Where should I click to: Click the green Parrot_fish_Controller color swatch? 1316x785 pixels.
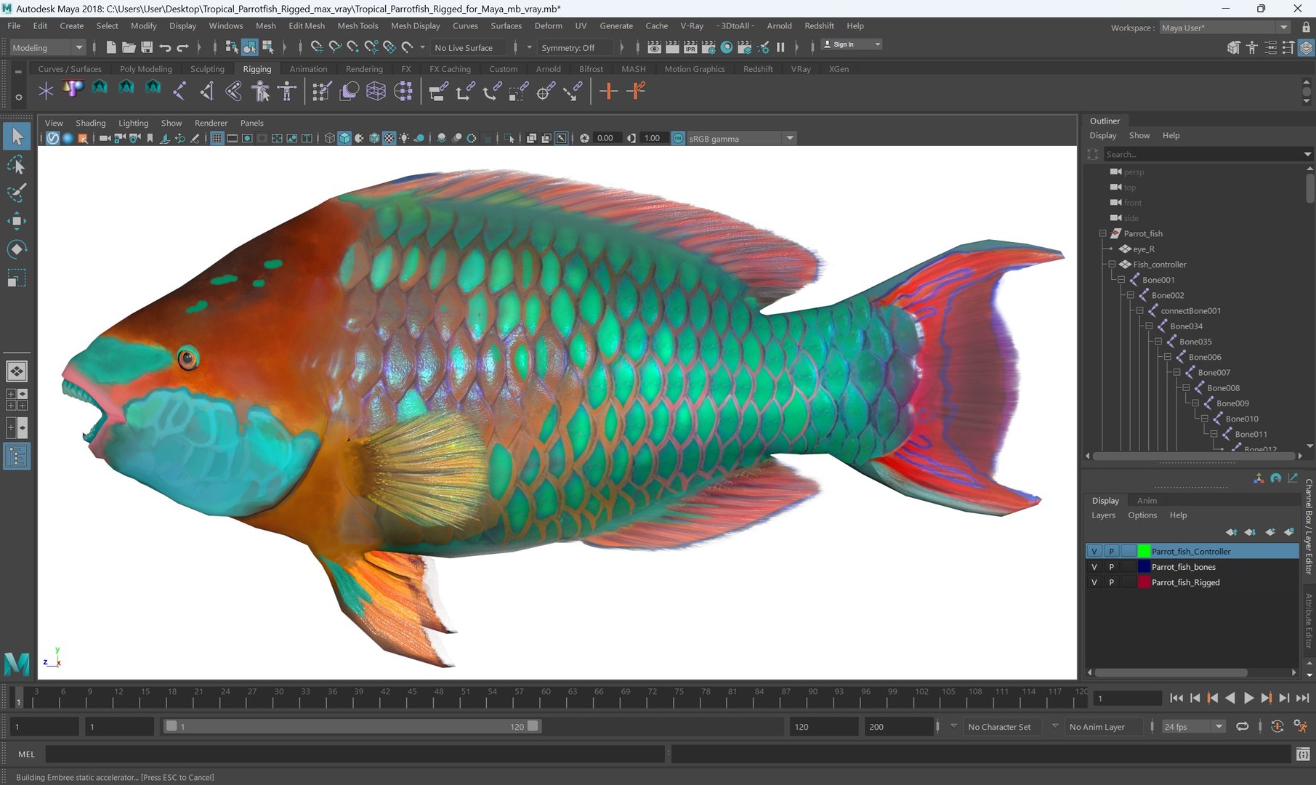1144,551
